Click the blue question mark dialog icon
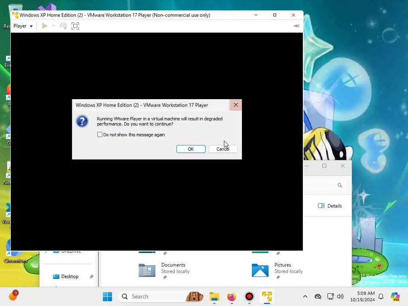 (82, 121)
